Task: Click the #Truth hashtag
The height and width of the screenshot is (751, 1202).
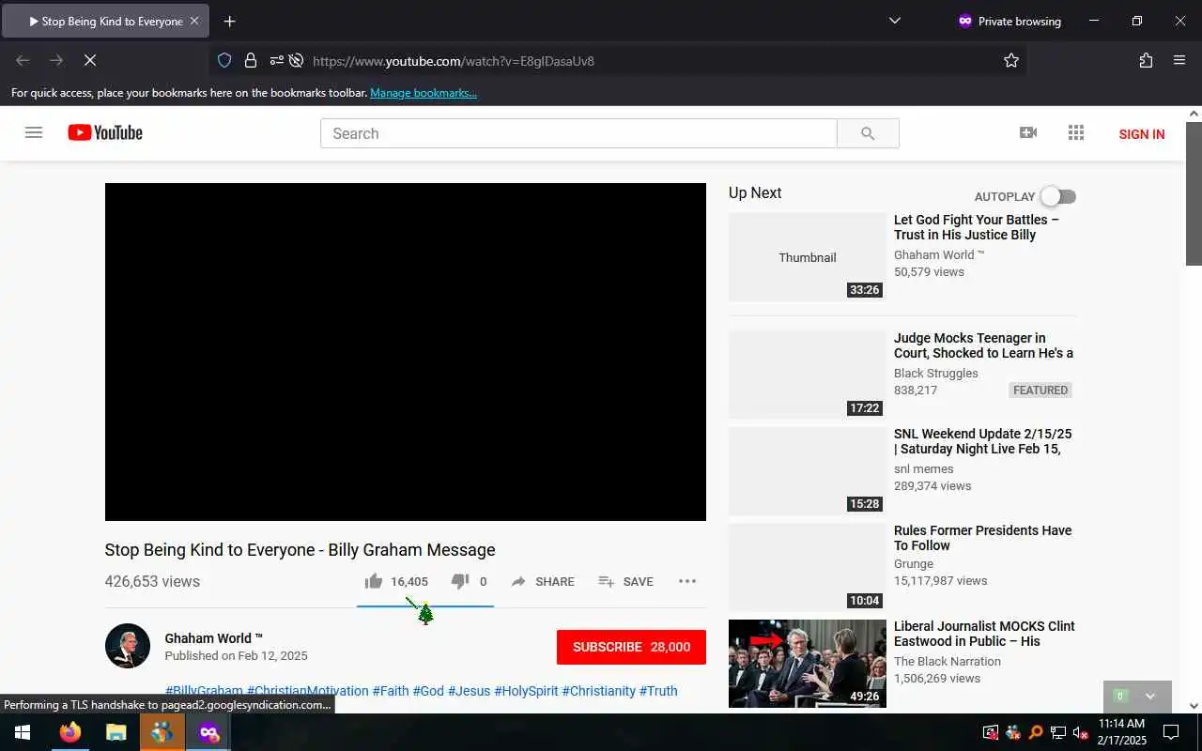Action: 658,691
